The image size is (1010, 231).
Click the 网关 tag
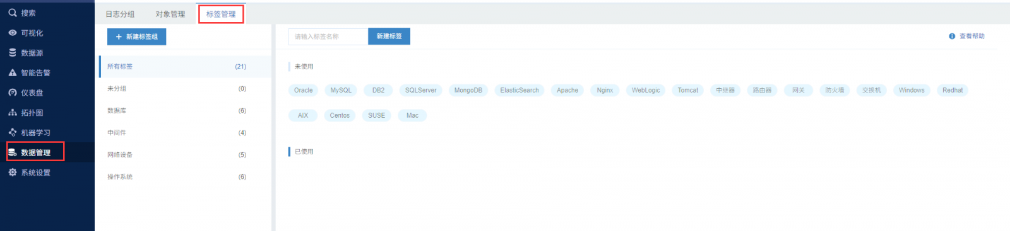(x=799, y=91)
